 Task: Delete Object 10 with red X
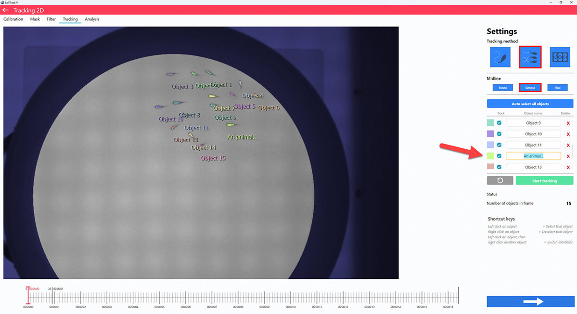pyautogui.click(x=568, y=134)
